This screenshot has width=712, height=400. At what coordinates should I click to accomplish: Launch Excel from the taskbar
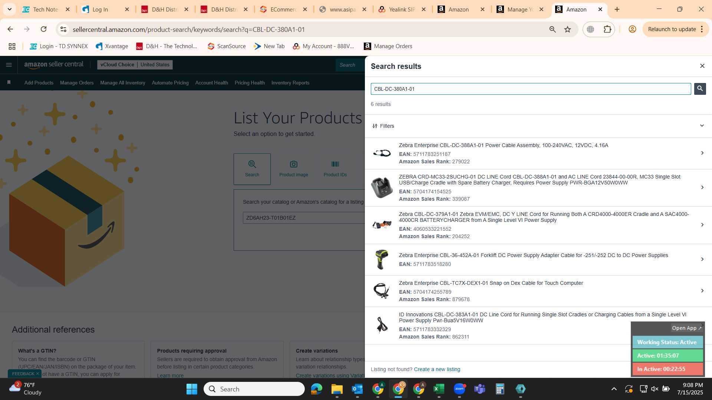click(x=439, y=389)
